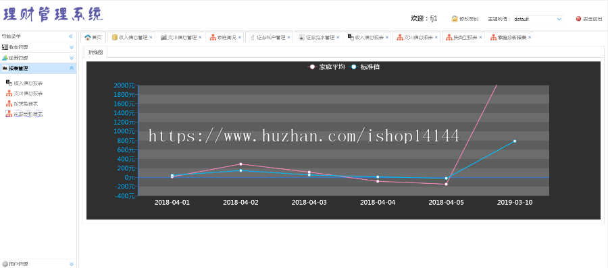Viewport: 608px width, 268px height.
Task: Click the pink data point at 2018-04-05
Action: pyautogui.click(x=447, y=184)
